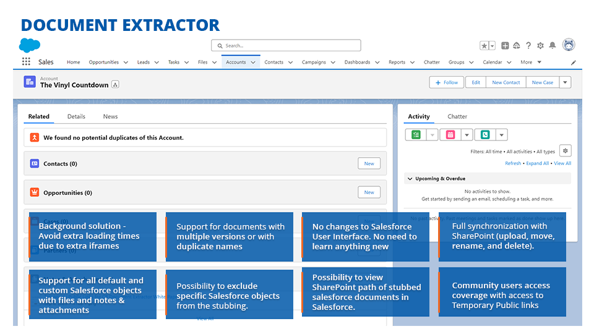Image resolution: width=594 pixels, height=334 pixels.
Task: Open the Reports nav tab
Action: 397,62
